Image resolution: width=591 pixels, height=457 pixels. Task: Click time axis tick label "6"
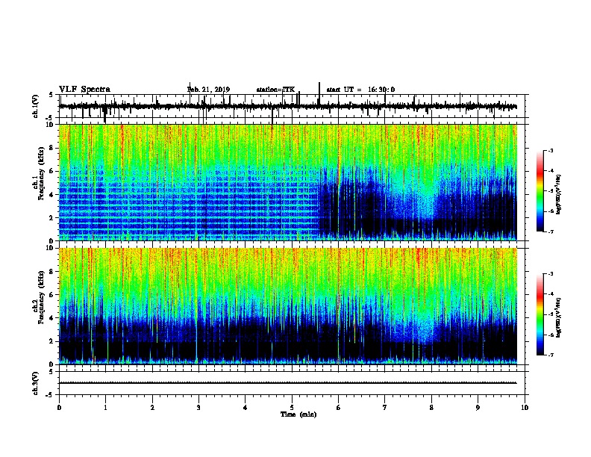[x=339, y=408]
